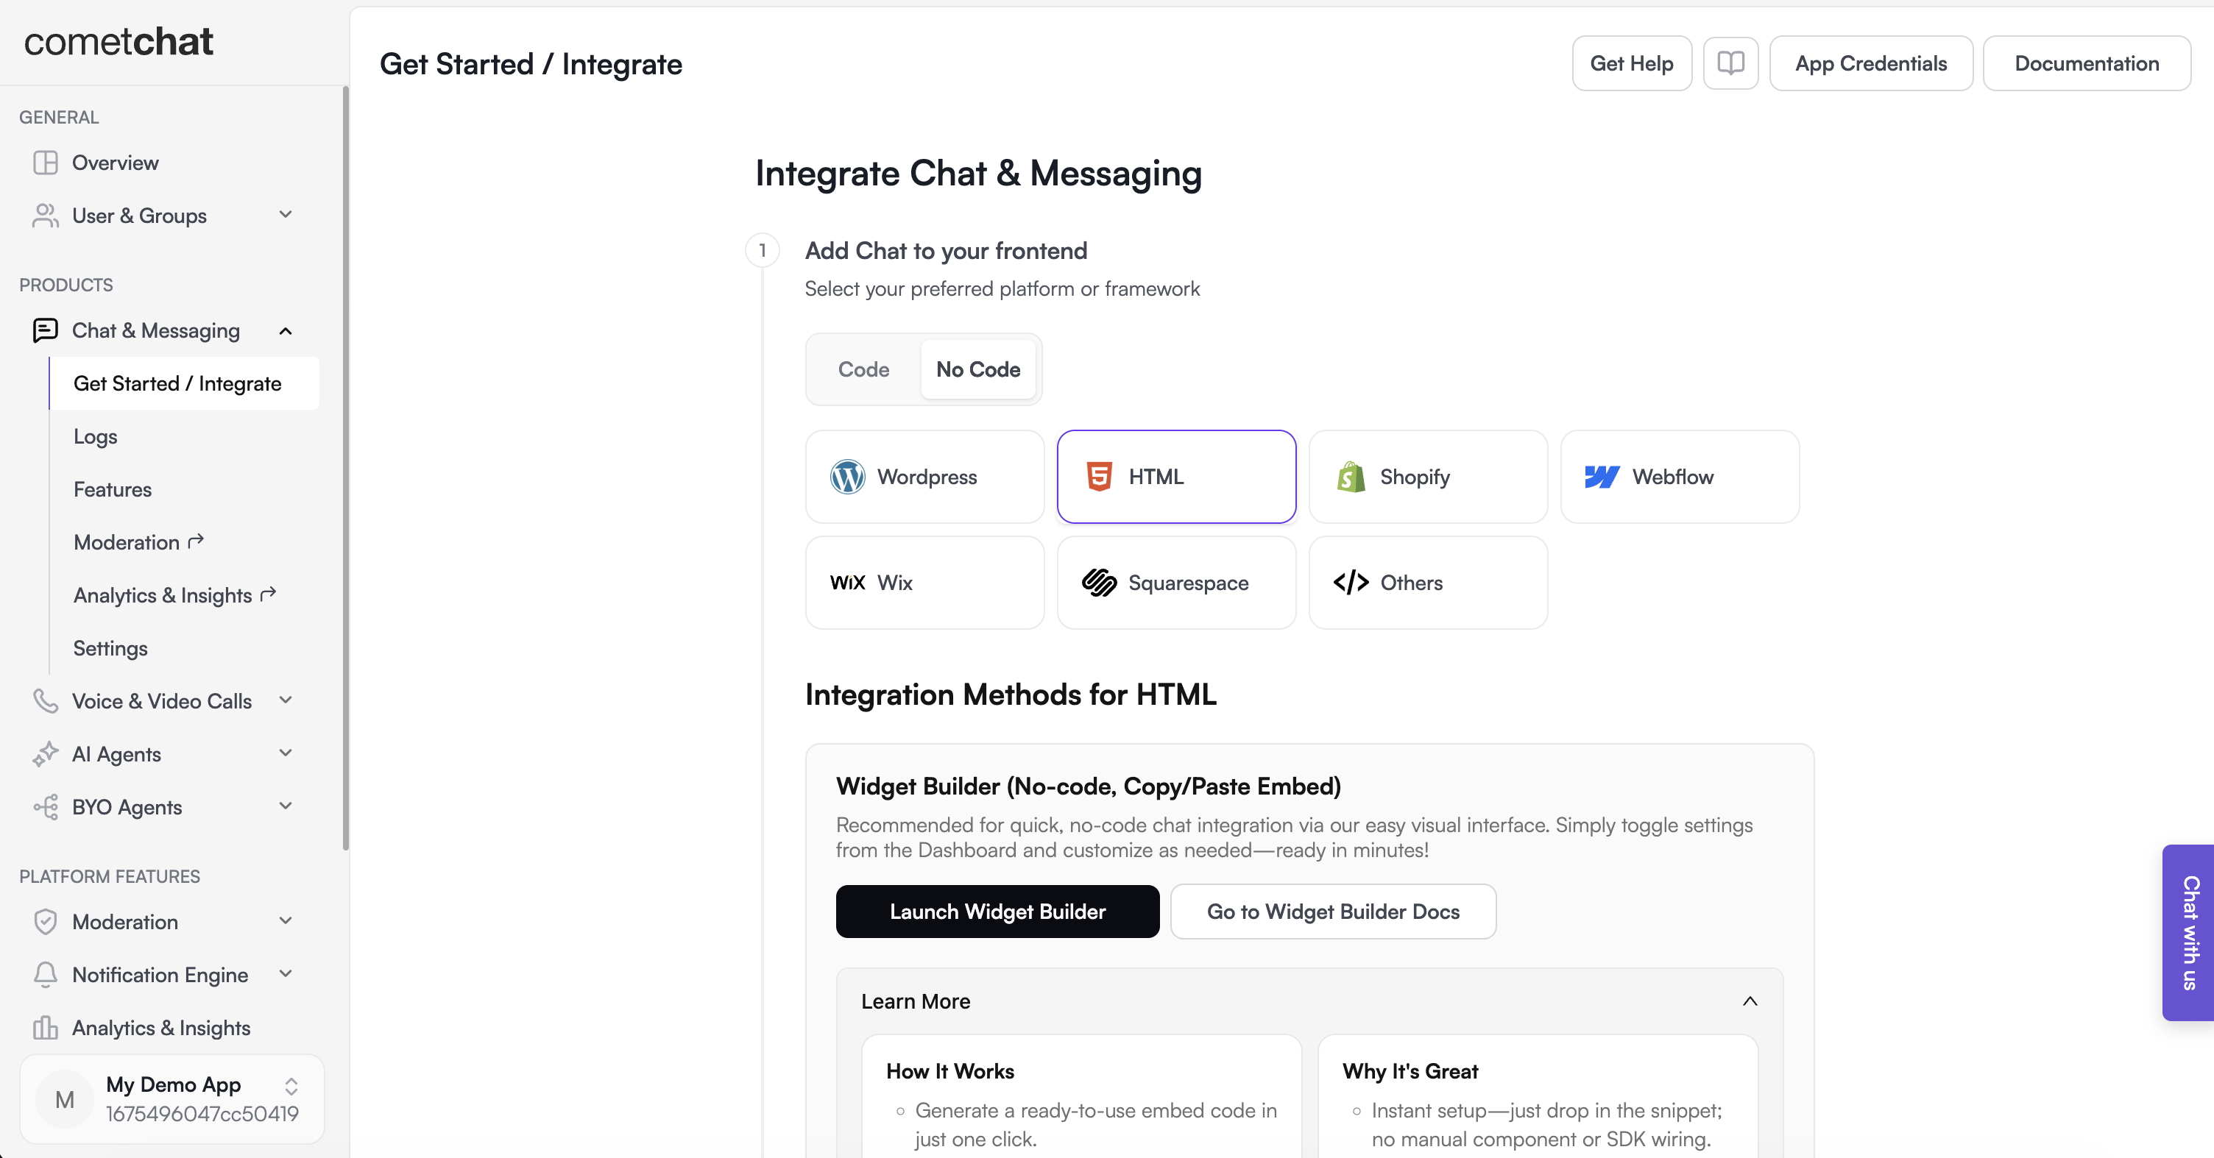Select the HTML platform option
This screenshot has width=2214, height=1158.
coord(1175,477)
